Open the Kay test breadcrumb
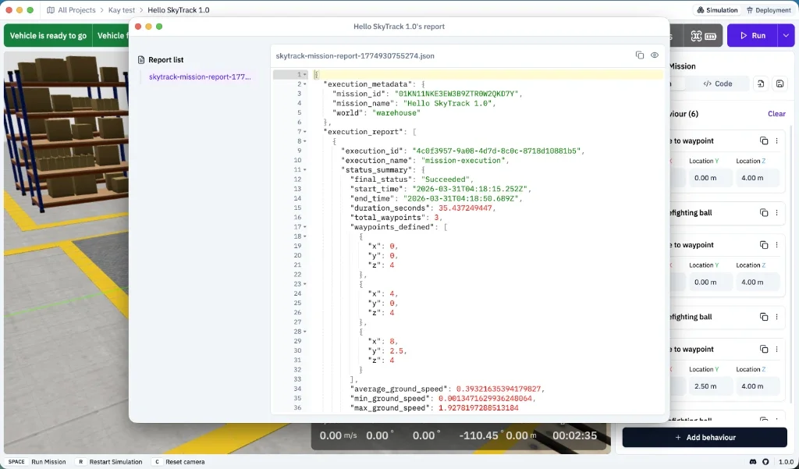Viewport: 799px width, 469px height. coord(121,9)
